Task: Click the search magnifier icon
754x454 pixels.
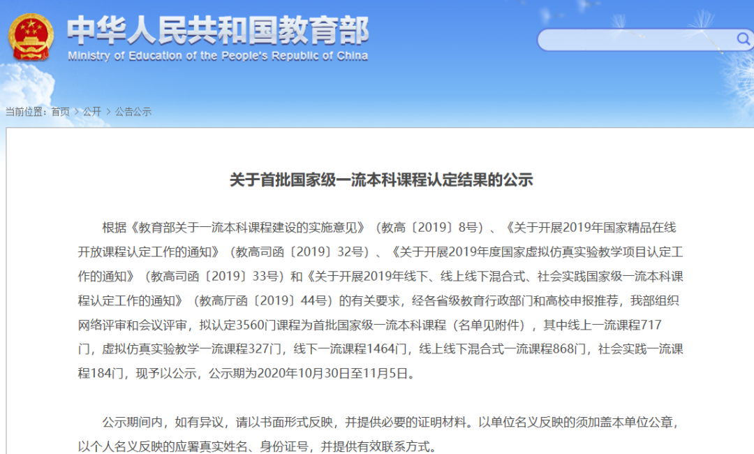Action: coord(742,40)
